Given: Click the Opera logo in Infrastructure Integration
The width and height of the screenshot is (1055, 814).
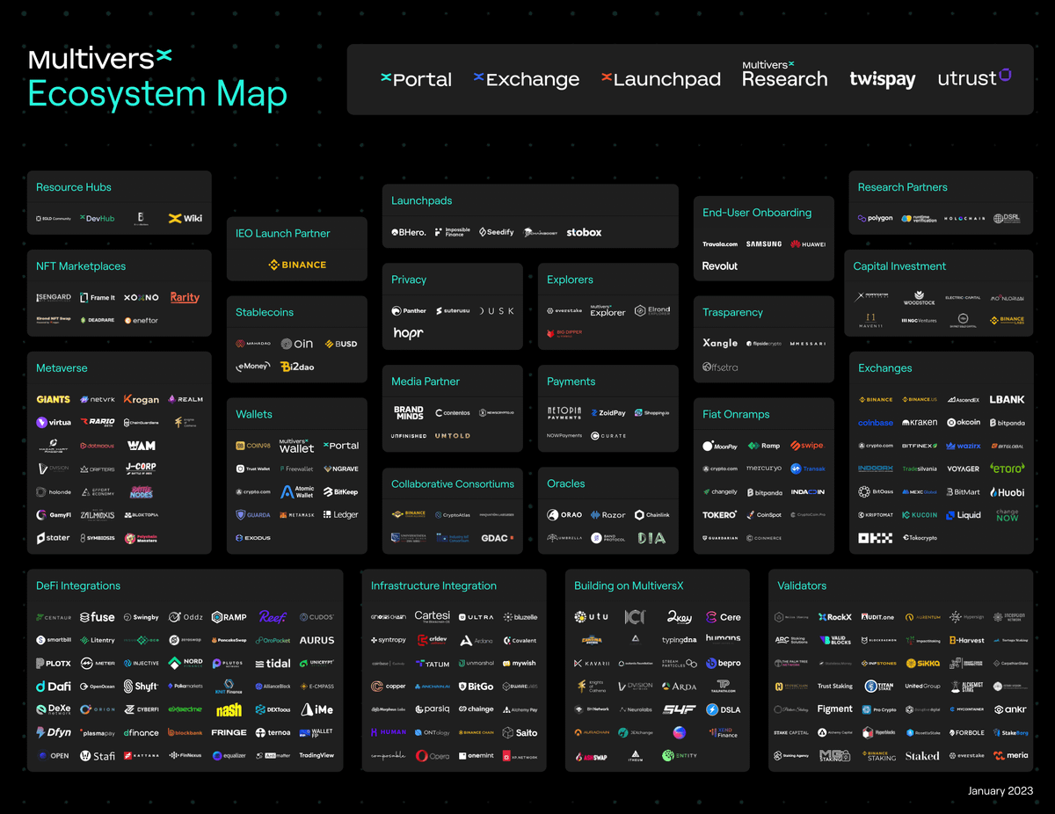Looking at the screenshot, I should tap(433, 756).
